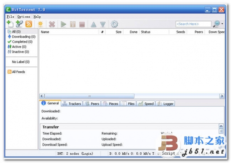Select the Downloading (0) category
The image size is (231, 163).
(22, 36)
